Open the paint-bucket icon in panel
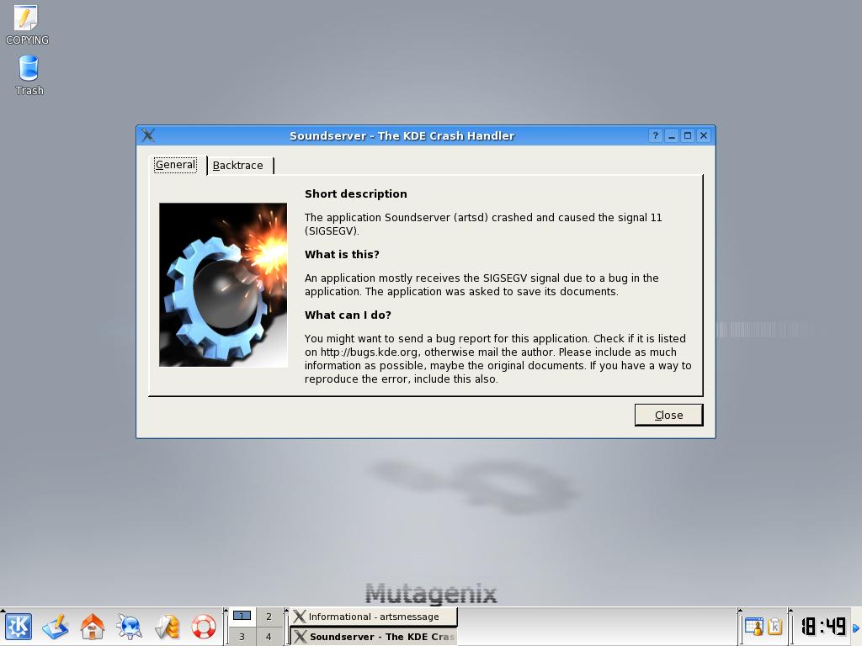This screenshot has width=862, height=646. pos(167,626)
